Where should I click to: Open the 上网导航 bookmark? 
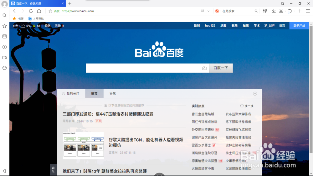36,18
